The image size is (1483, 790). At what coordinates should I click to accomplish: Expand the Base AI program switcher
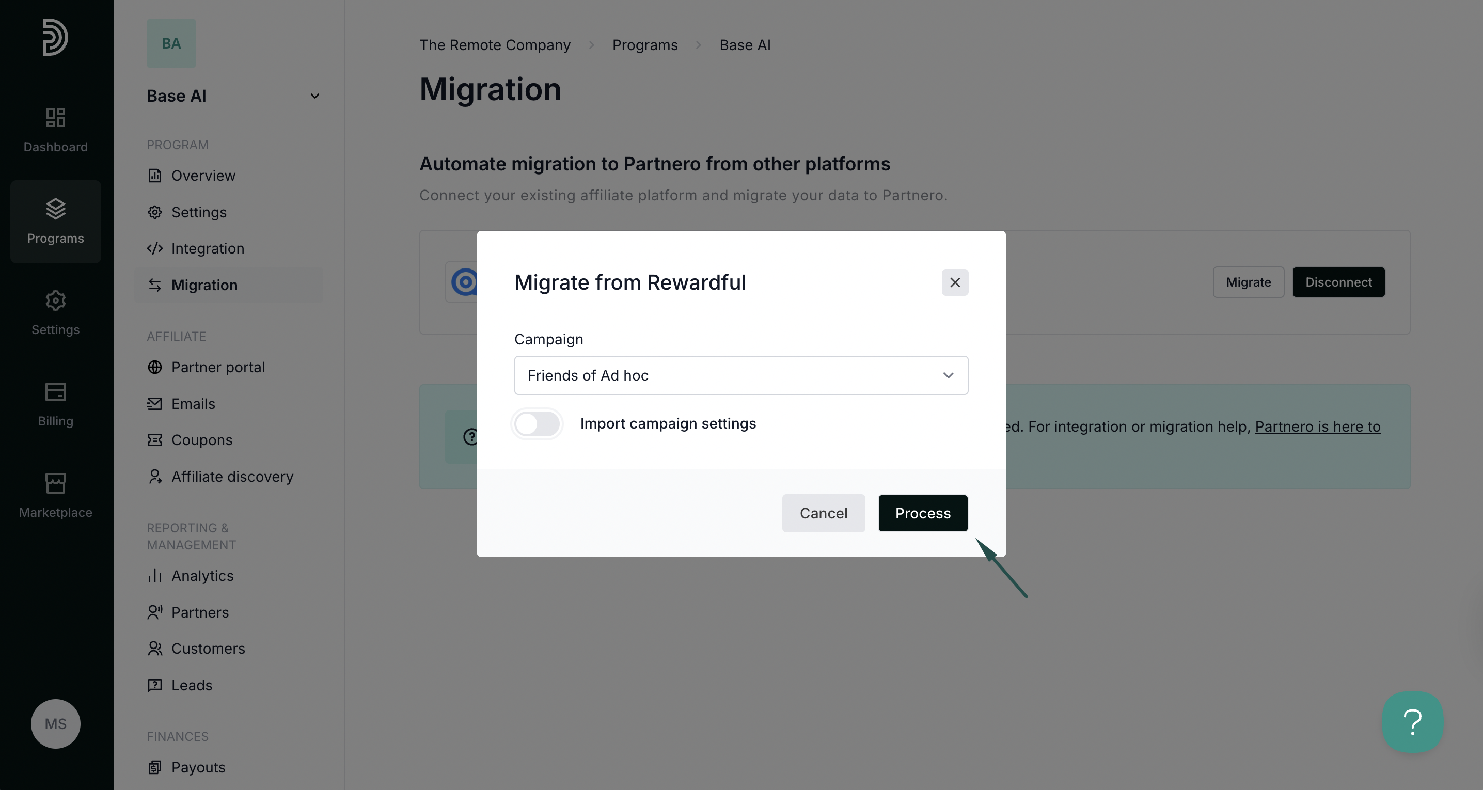pyautogui.click(x=314, y=96)
